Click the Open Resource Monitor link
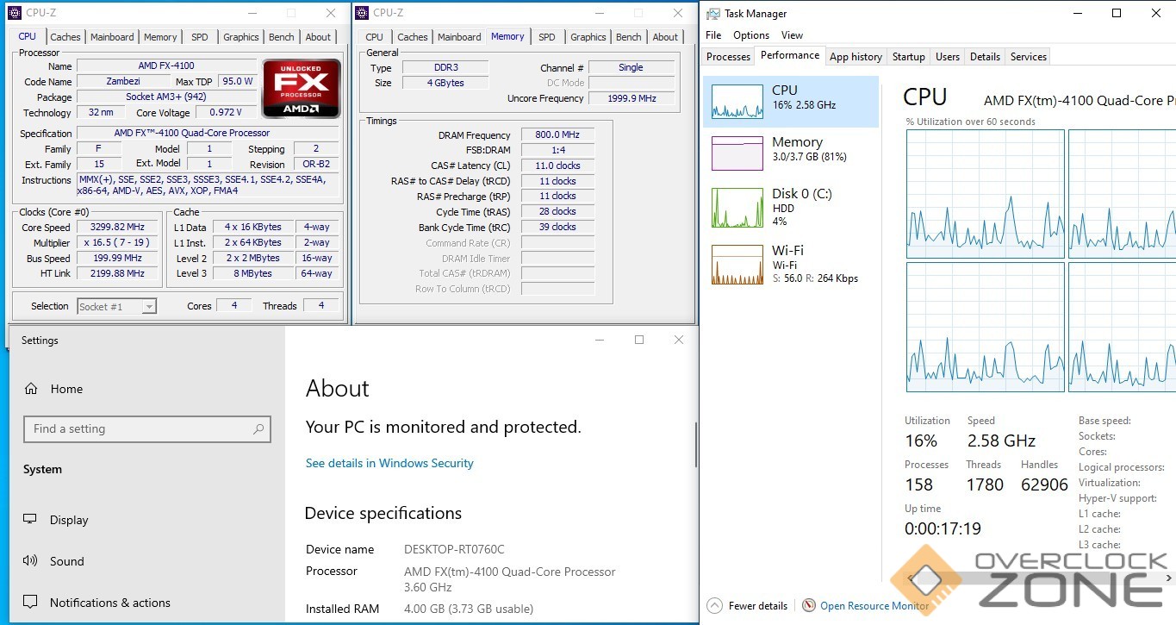The image size is (1176, 625). [874, 606]
